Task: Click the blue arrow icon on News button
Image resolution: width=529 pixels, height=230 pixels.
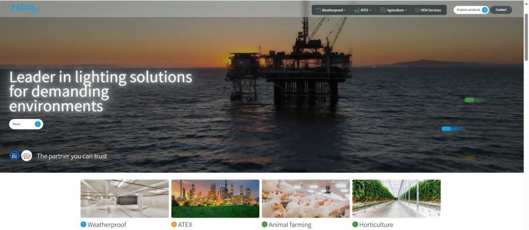Action: click(38, 124)
